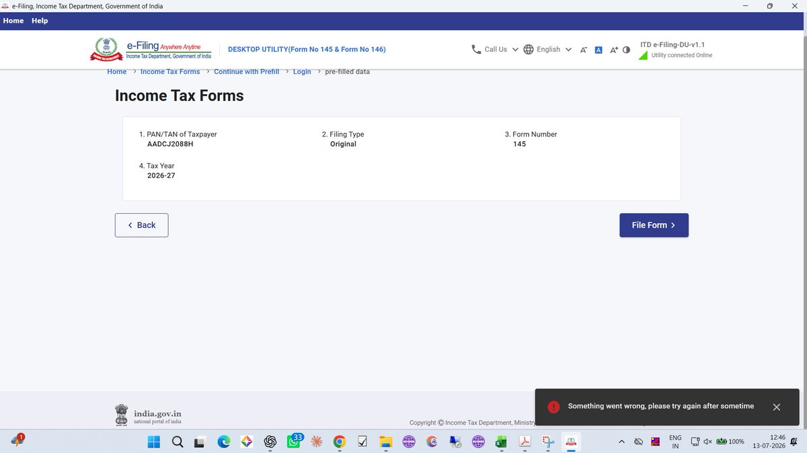Click the red error icon in notification
The width and height of the screenshot is (807, 453).
tap(553, 407)
